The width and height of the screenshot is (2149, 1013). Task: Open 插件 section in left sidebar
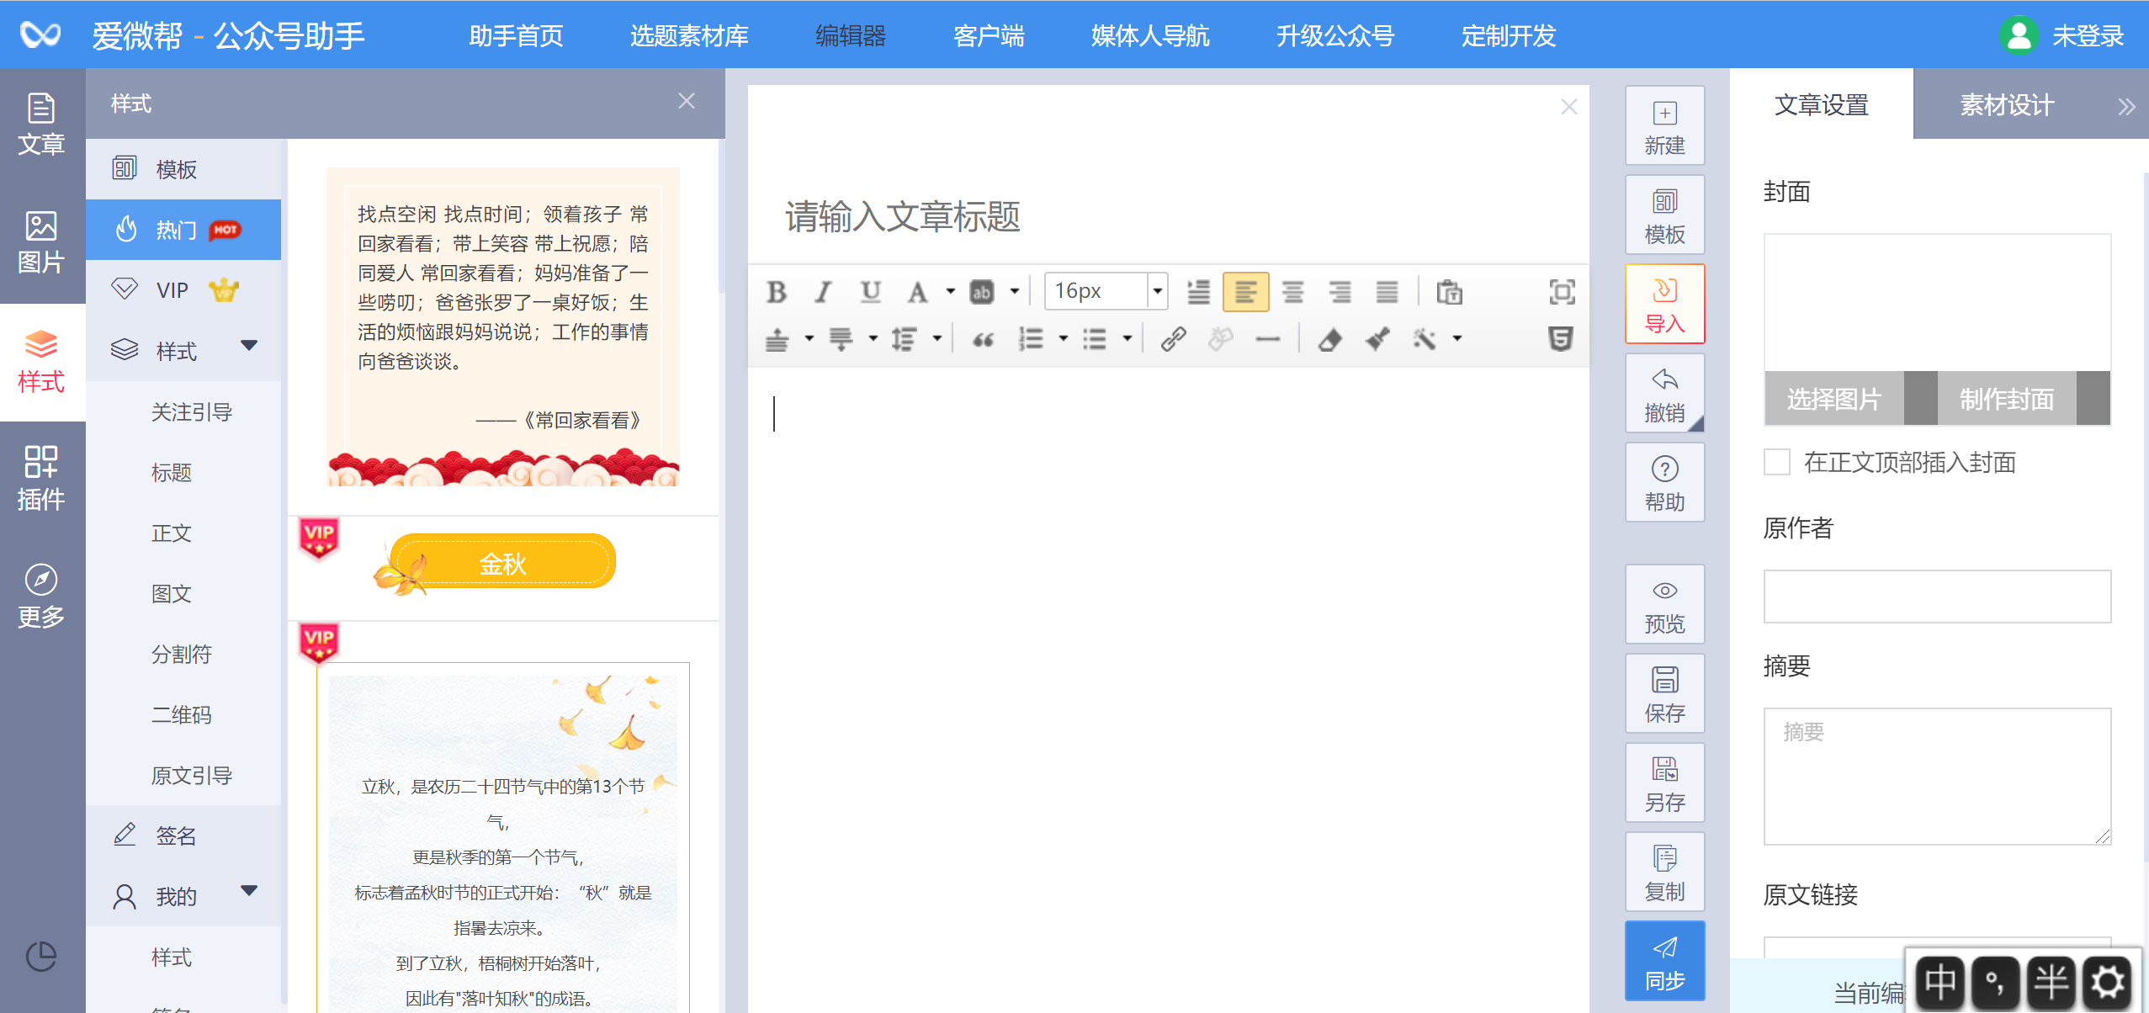[41, 480]
